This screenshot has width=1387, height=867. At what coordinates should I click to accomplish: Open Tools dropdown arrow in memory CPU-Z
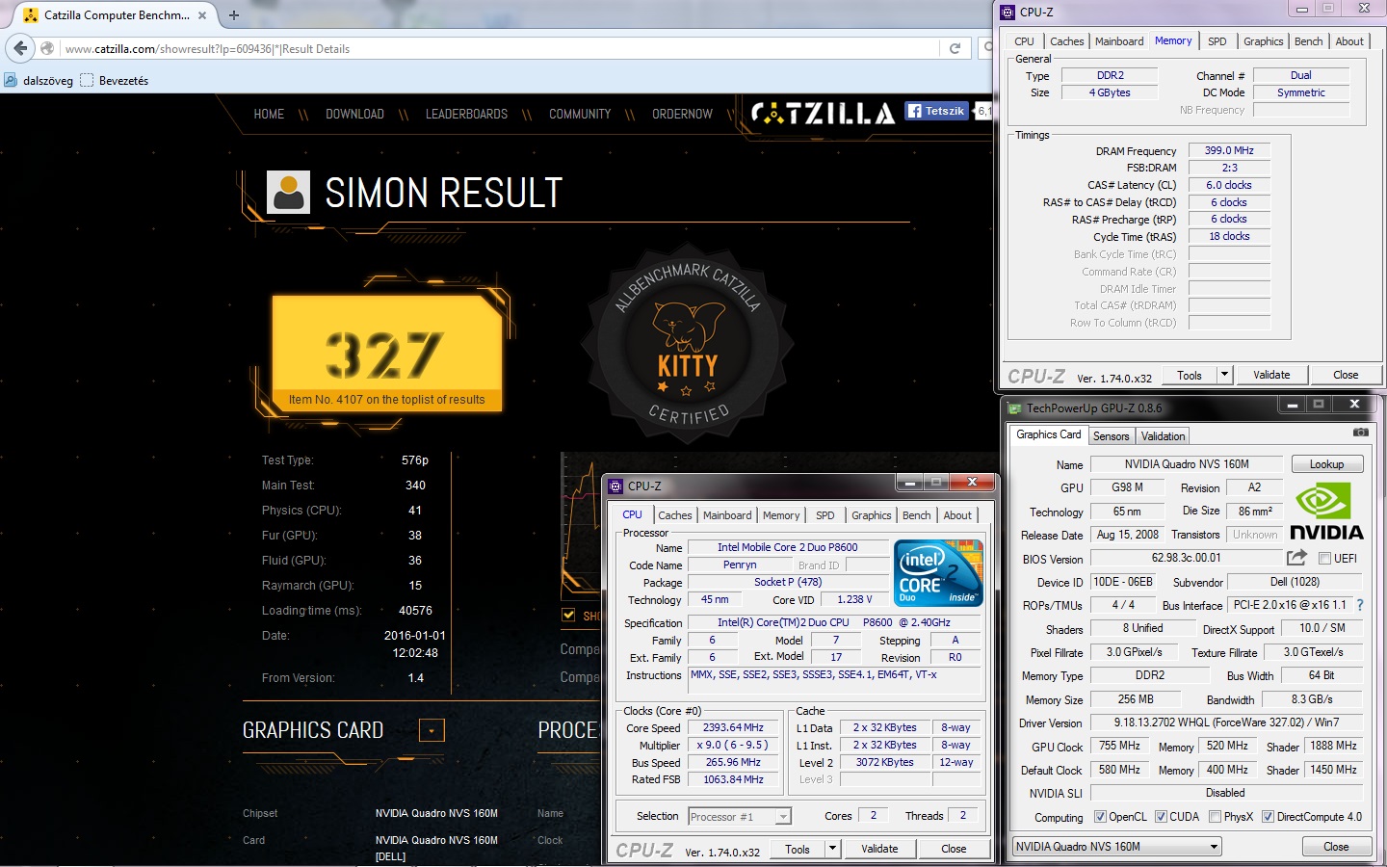[1225, 375]
